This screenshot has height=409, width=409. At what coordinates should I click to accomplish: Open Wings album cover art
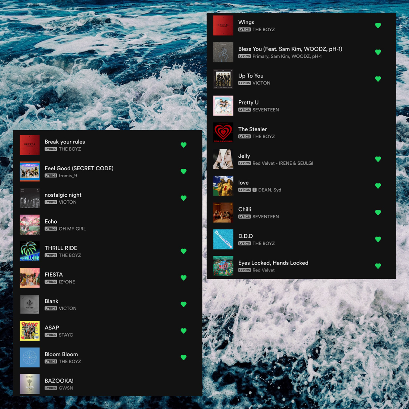(223, 25)
